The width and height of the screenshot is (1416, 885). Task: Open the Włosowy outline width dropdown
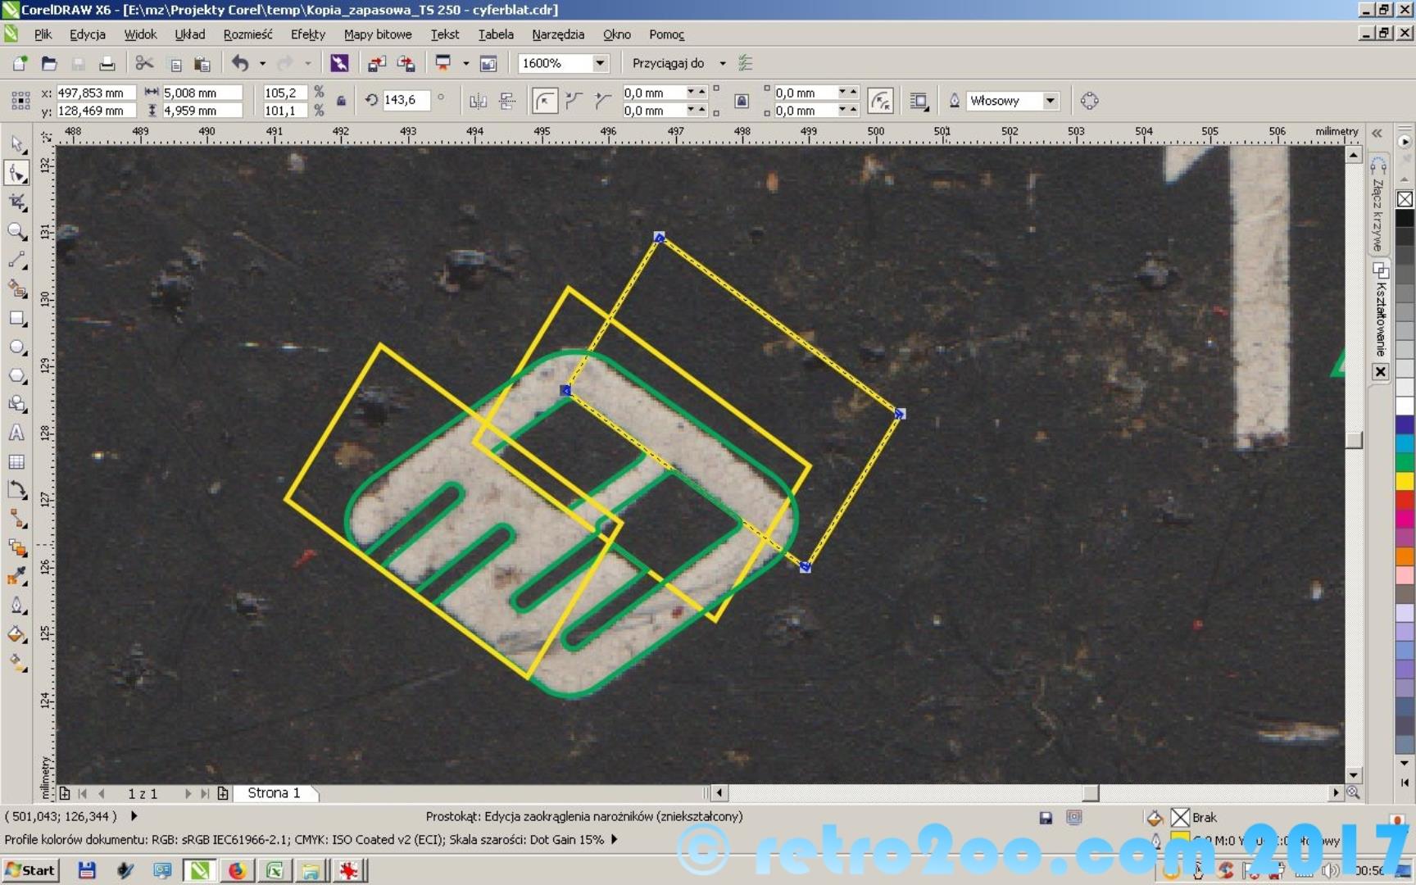point(1050,101)
